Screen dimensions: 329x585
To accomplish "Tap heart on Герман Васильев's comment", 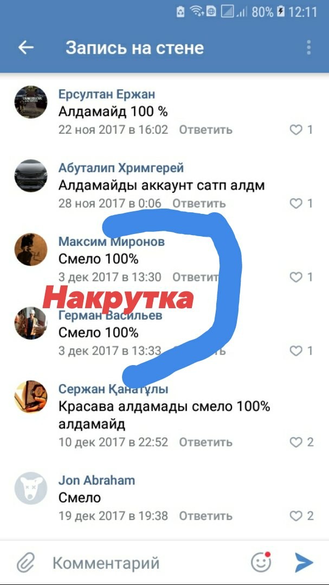I will [x=296, y=350].
